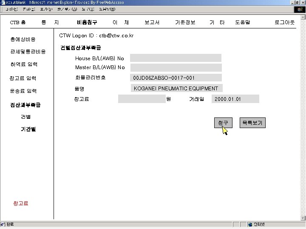Open the 즐겨찾기(A) browser menu

pos(67,9)
